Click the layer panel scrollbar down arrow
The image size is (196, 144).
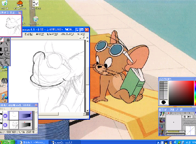(x=36, y=129)
